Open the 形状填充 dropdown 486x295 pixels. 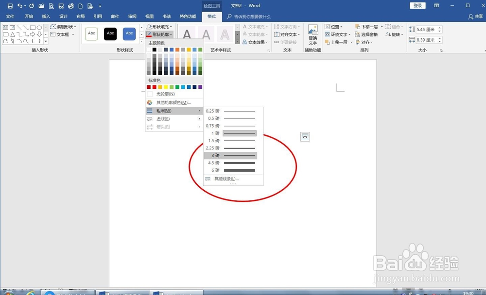click(x=159, y=27)
